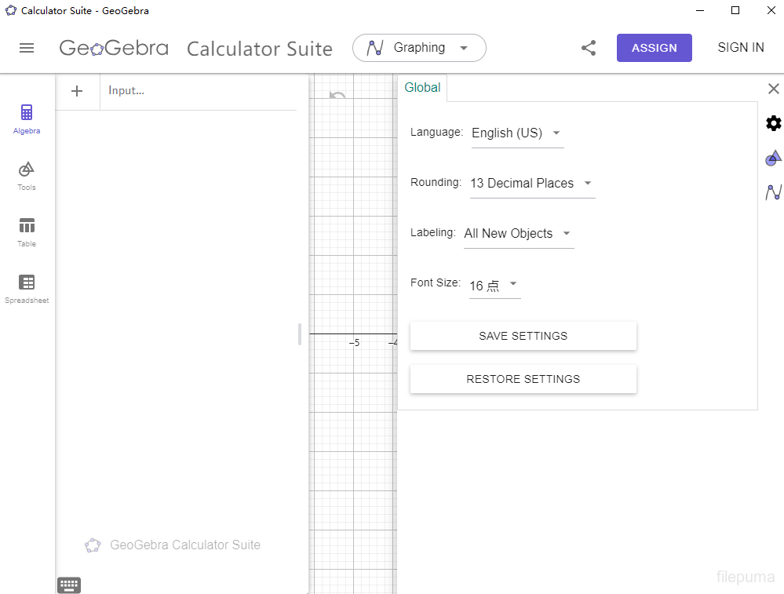
Task: Open Algebra settings curve icon
Action: (774, 192)
